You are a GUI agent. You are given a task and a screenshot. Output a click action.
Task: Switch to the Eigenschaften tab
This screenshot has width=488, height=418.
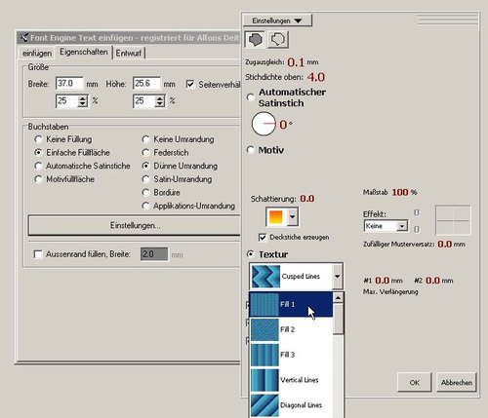tap(84, 52)
